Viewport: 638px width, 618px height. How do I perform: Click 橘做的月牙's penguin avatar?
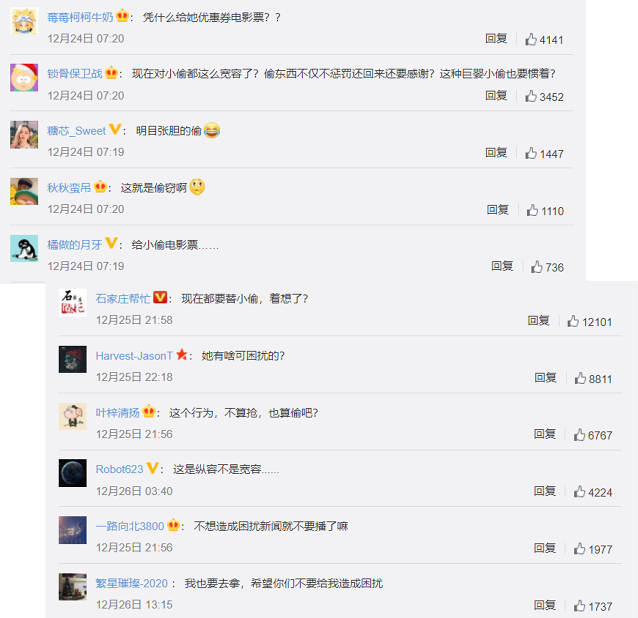(24, 248)
